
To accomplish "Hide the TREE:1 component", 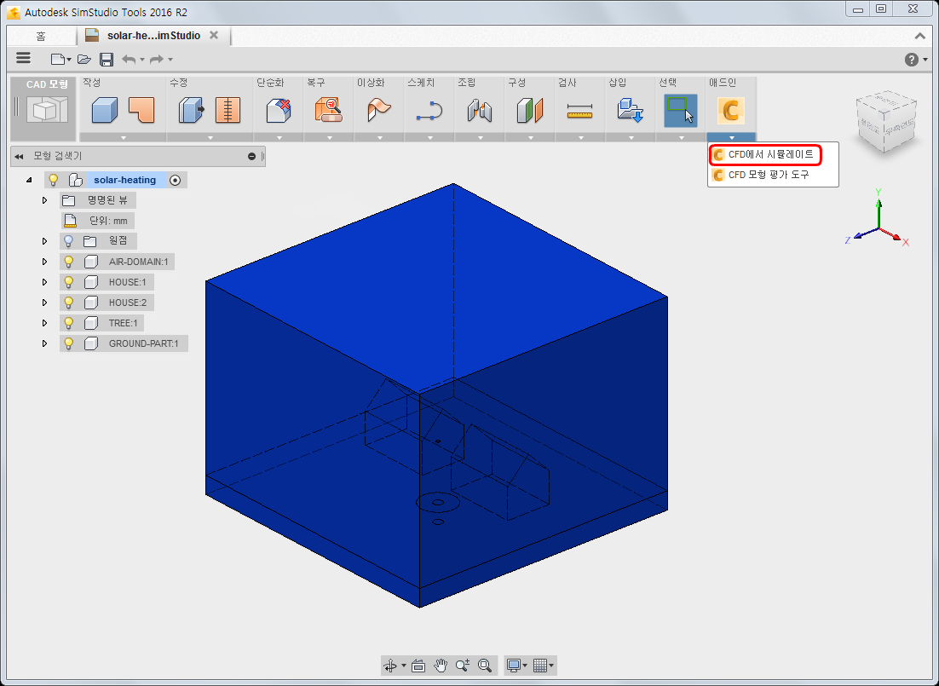I will coord(69,323).
